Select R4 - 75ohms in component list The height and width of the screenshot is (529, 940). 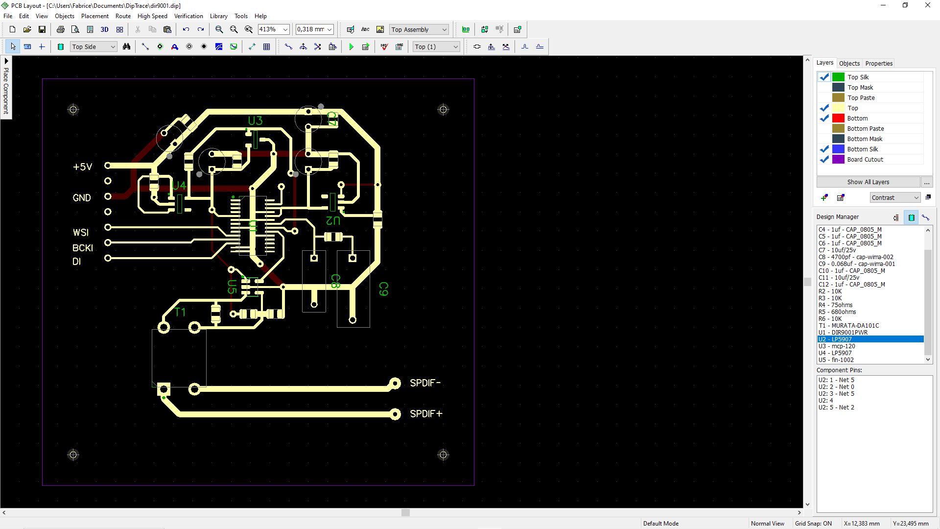[870, 305]
